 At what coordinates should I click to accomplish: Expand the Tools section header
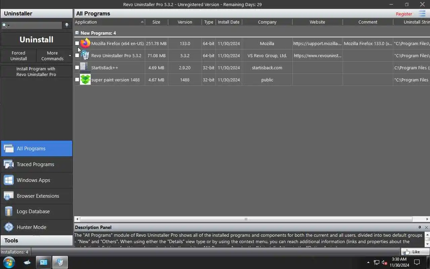[x=36, y=240]
